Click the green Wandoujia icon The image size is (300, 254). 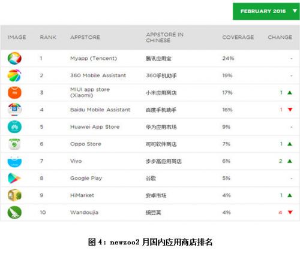point(14,213)
